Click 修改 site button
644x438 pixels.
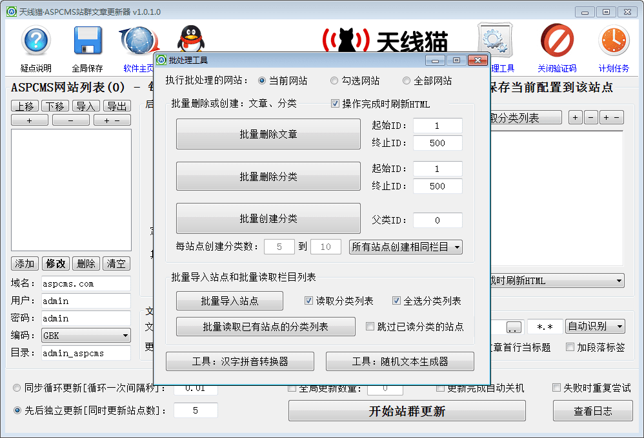tap(55, 263)
